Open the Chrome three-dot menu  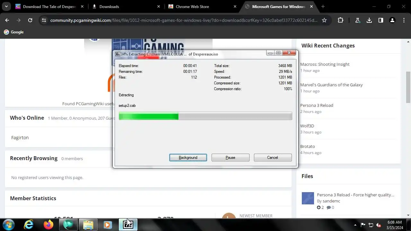404,20
